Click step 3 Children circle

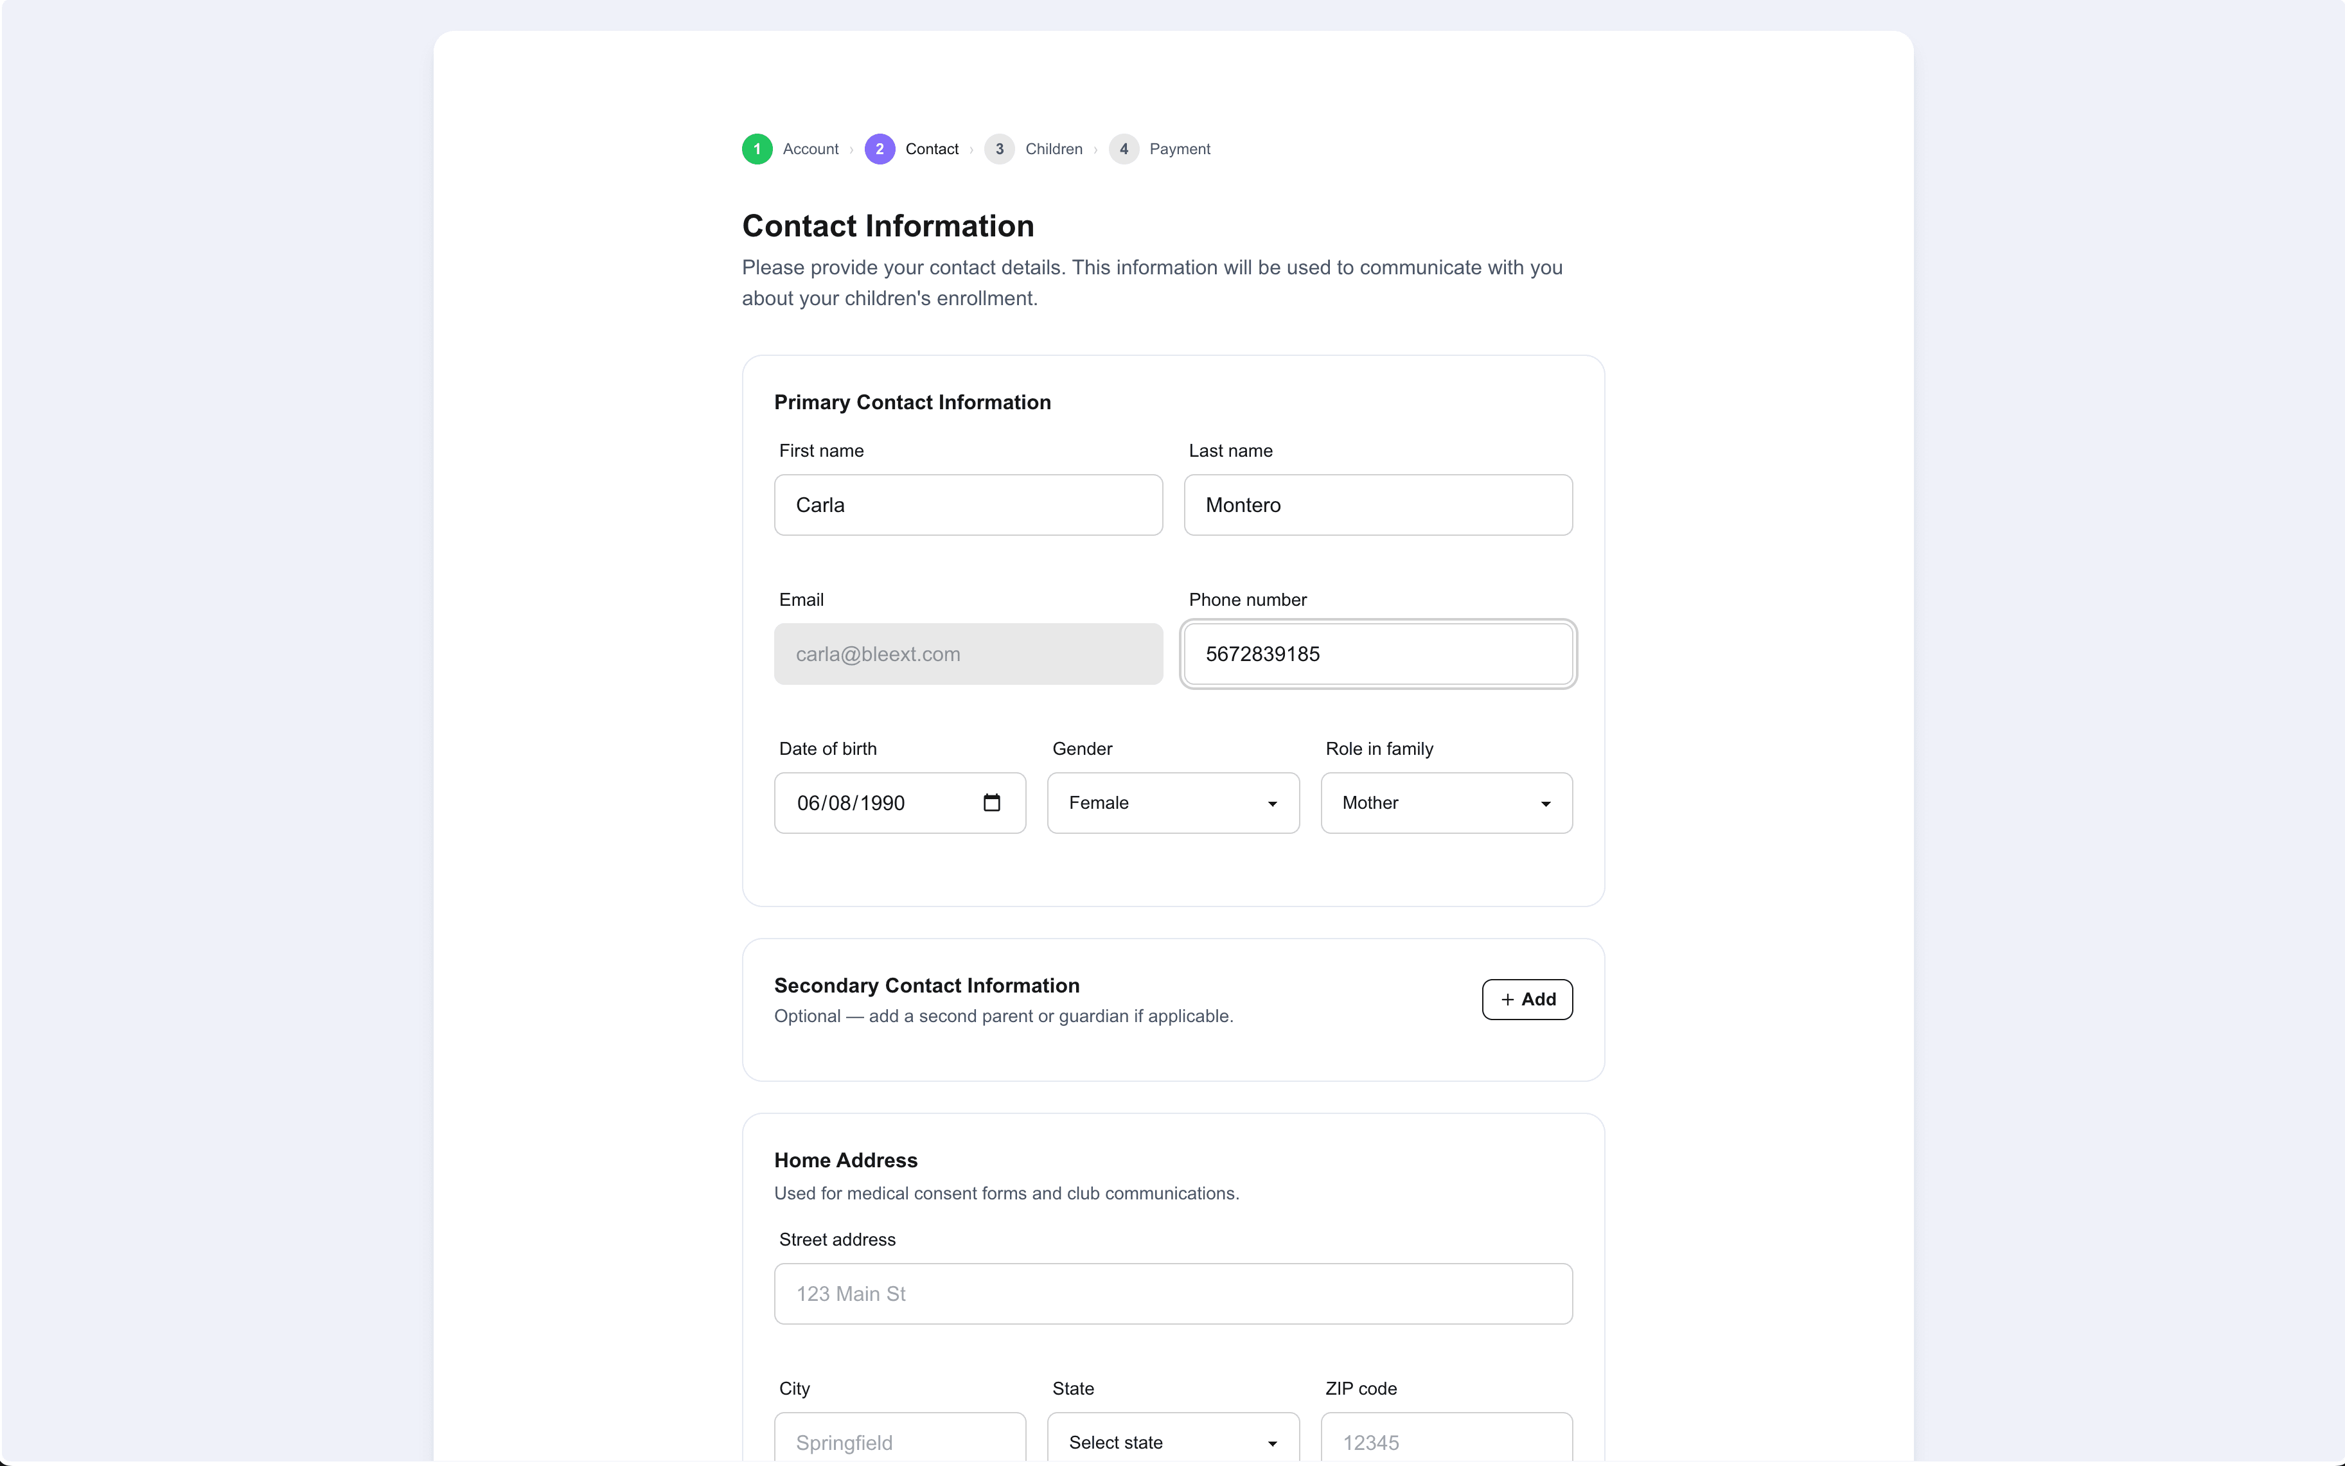pos(1000,149)
